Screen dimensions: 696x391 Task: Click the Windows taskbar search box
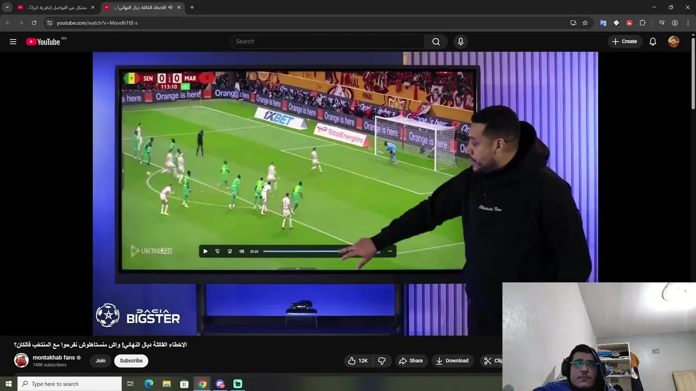pyautogui.click(x=70, y=384)
